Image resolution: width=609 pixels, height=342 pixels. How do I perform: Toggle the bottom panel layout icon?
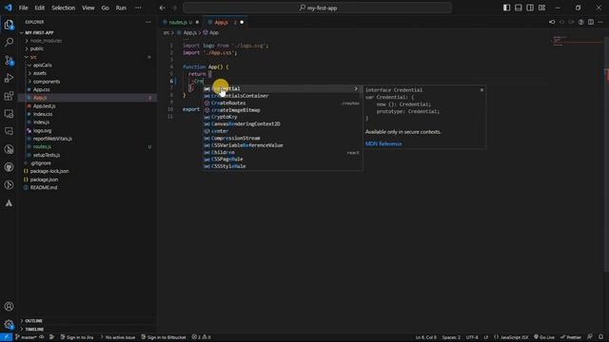coord(518,8)
